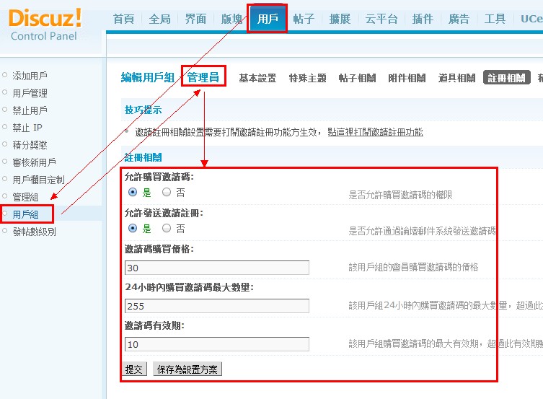The height and width of the screenshot is (399, 543).
Task: Select 添加用戶 in the sidebar
Action: 30,75
